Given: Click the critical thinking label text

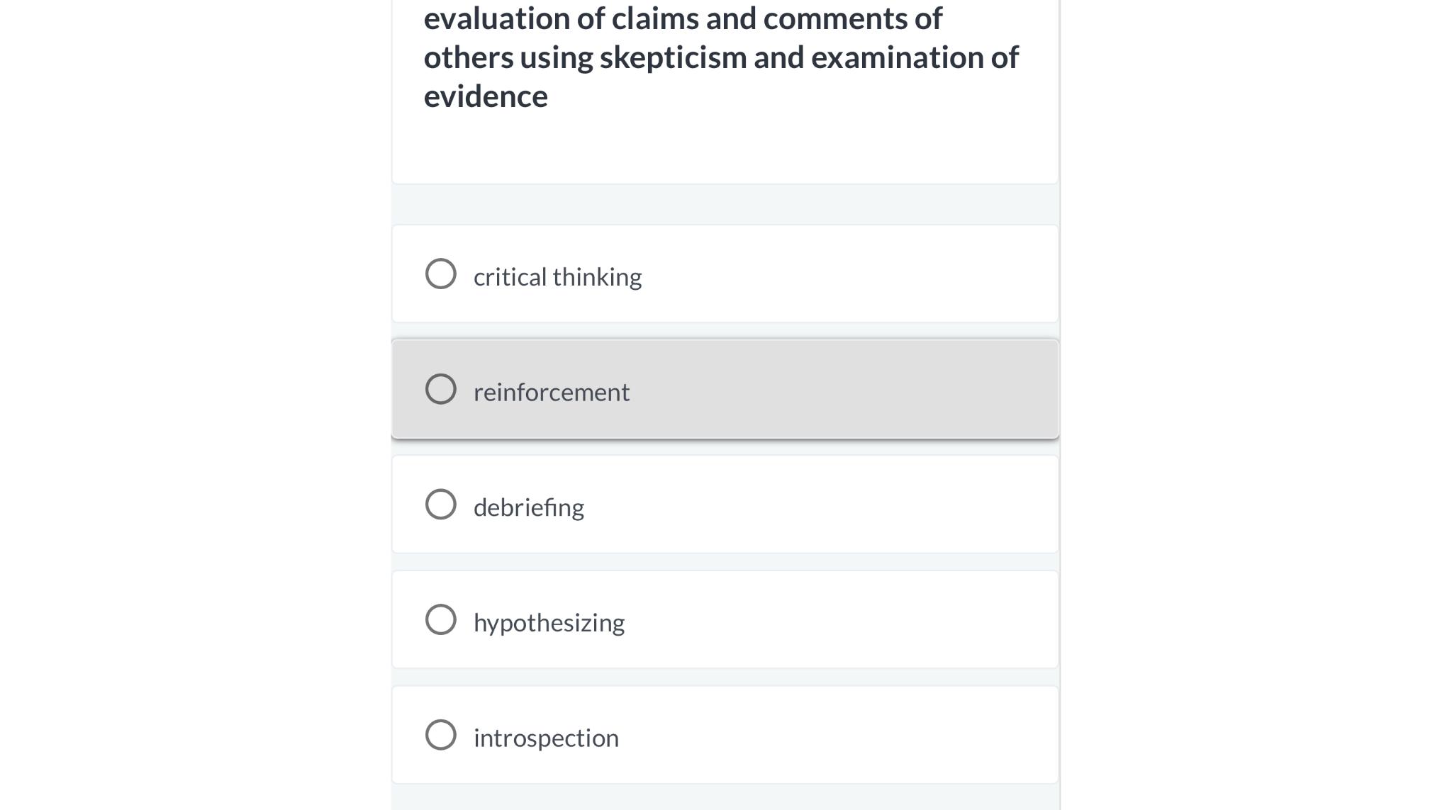Looking at the screenshot, I should click(x=557, y=276).
